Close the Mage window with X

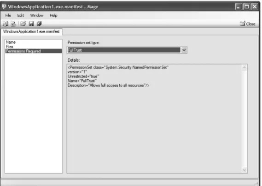point(255,7)
